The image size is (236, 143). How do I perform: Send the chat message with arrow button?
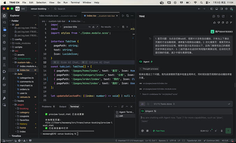[x=228, y=131]
